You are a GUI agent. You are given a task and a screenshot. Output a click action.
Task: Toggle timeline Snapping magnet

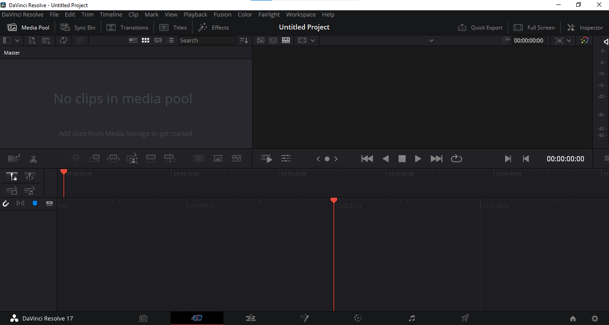6,203
